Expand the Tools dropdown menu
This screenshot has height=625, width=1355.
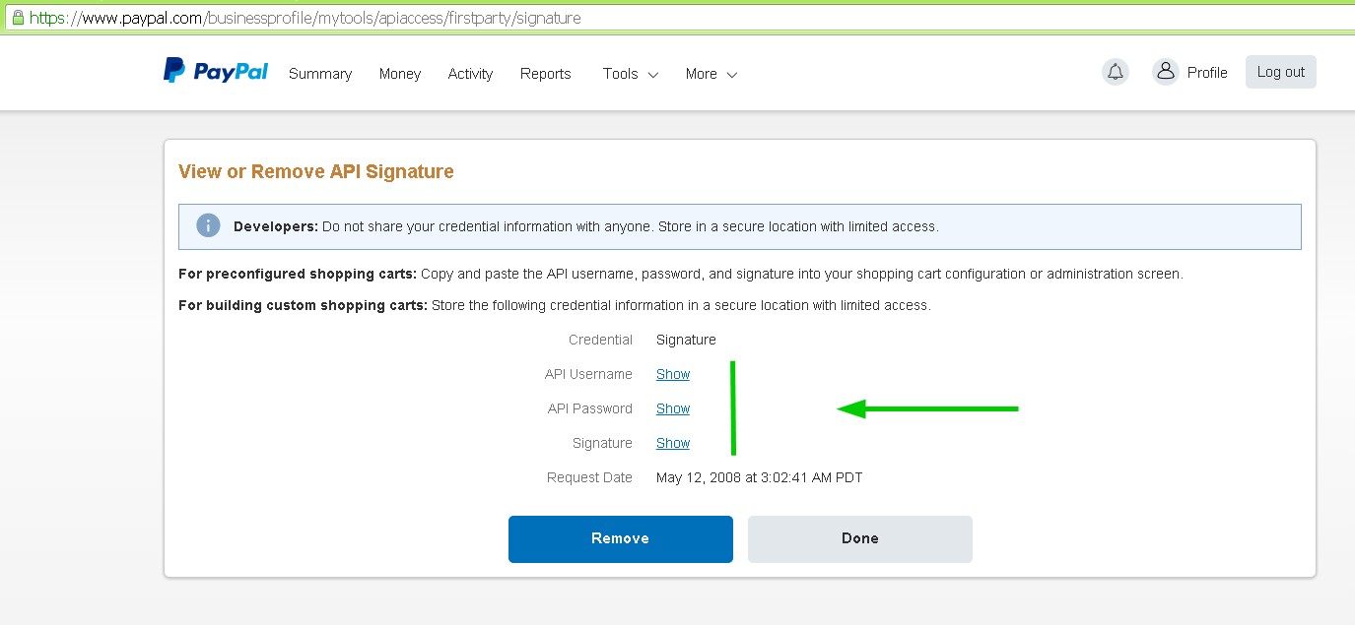631,74
